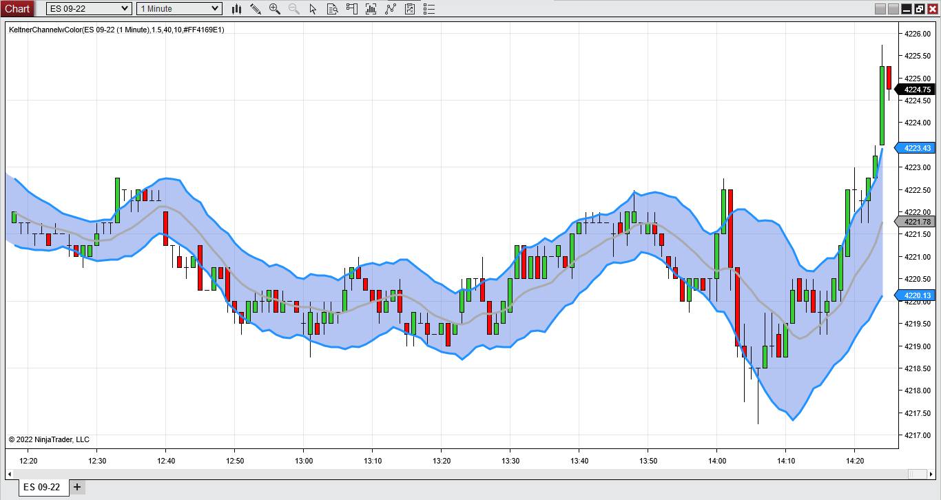Add a new tab with plus button
This screenshot has height=500, width=941.
click(77, 487)
